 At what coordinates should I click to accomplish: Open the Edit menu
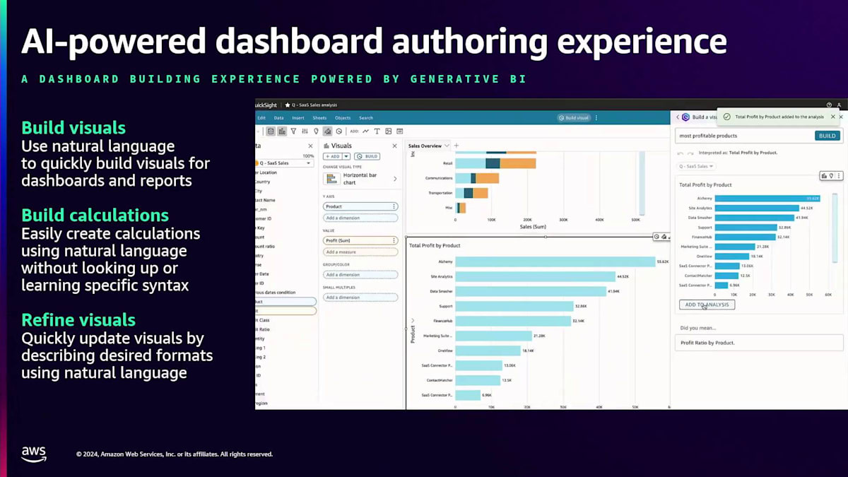(261, 118)
